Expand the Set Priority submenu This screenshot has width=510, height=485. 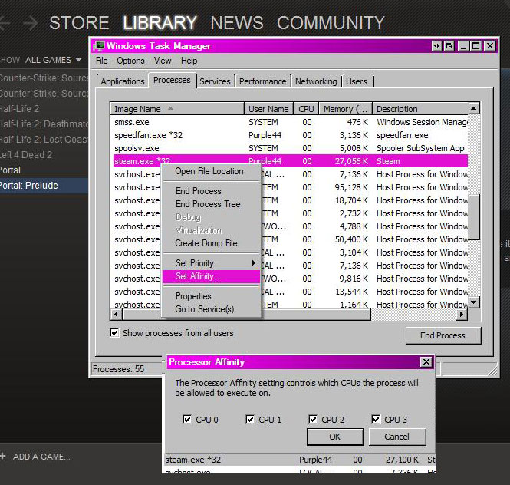point(212,263)
